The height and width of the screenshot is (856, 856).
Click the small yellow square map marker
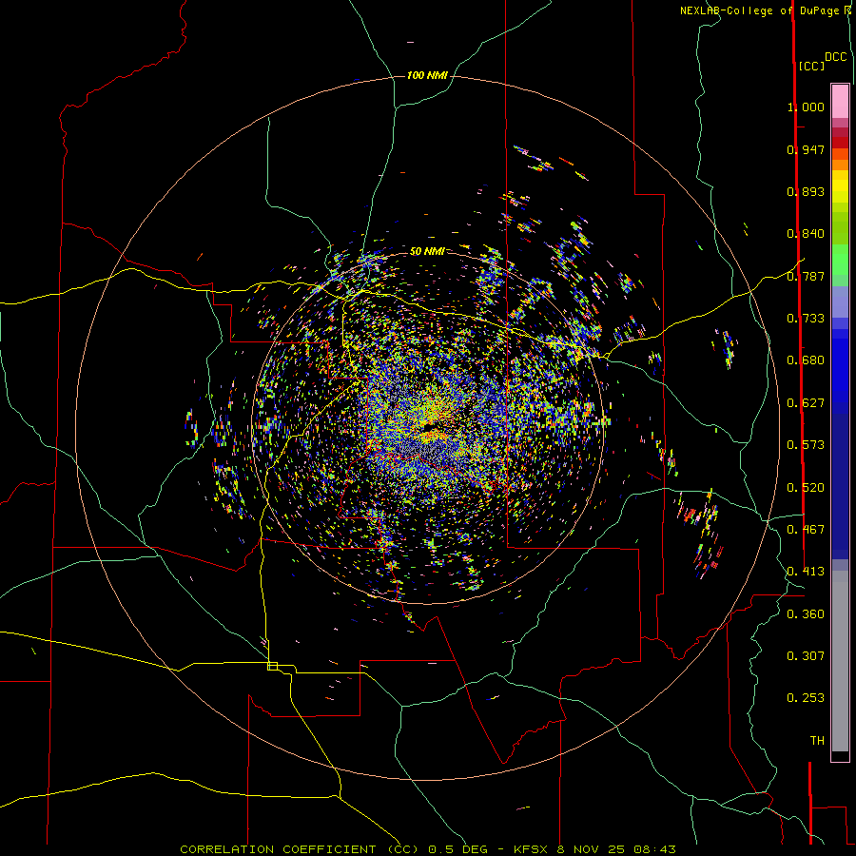coord(272,666)
